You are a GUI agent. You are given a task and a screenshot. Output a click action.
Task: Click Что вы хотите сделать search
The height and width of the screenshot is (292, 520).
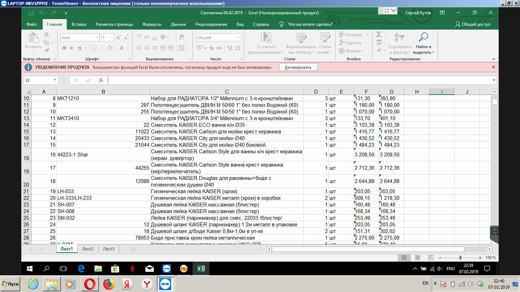(x=306, y=24)
